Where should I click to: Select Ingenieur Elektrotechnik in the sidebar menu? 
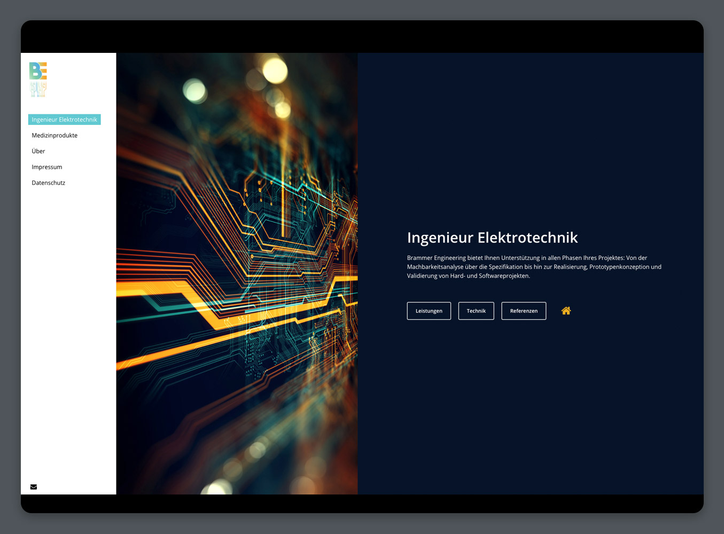65,120
